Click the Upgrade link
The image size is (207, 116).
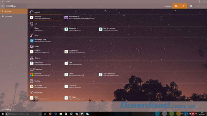click(168, 6)
